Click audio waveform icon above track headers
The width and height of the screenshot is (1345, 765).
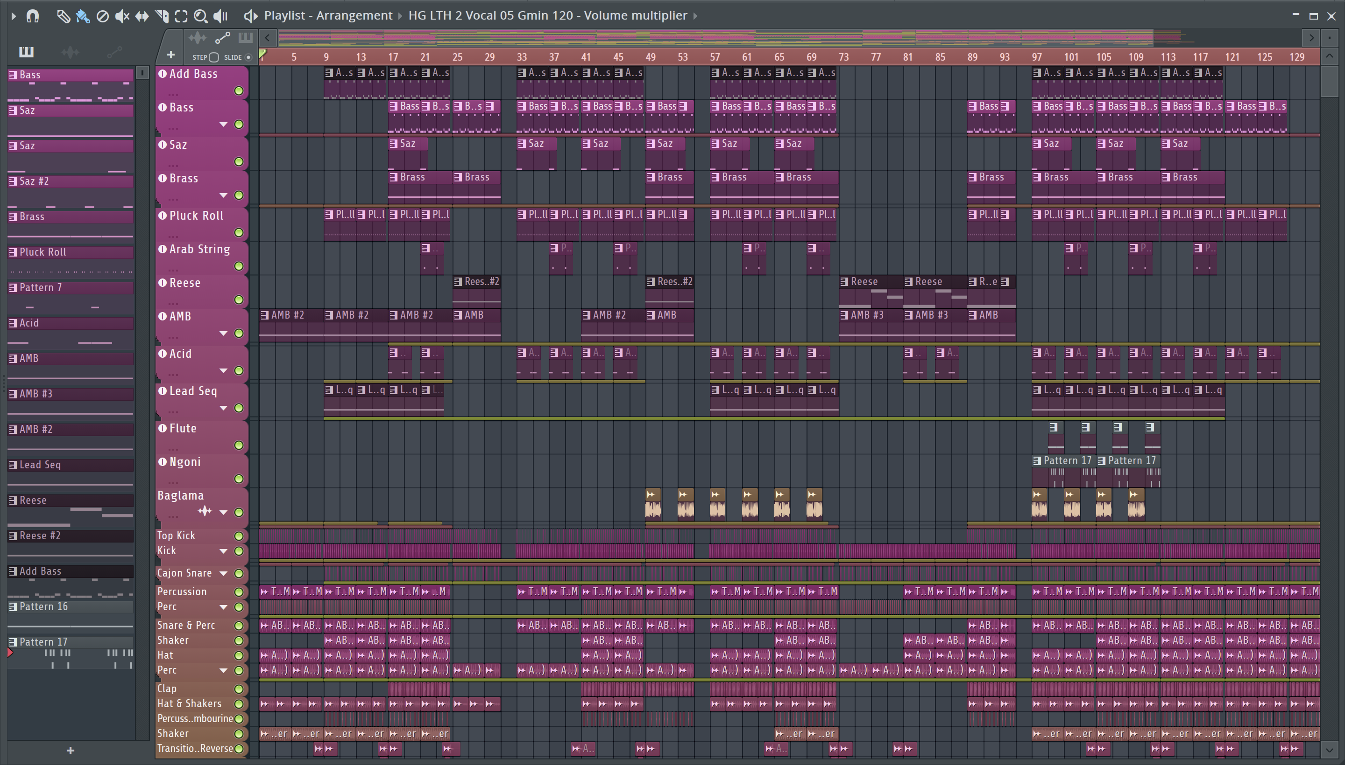[x=198, y=38]
